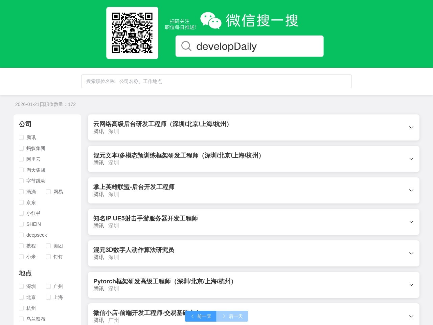The width and height of the screenshot is (433, 325).
Task: Go to next day with 后一天
Action: click(x=232, y=316)
